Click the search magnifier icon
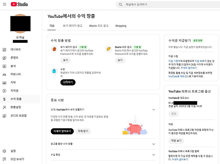The image size is (220, 164). [120, 4]
